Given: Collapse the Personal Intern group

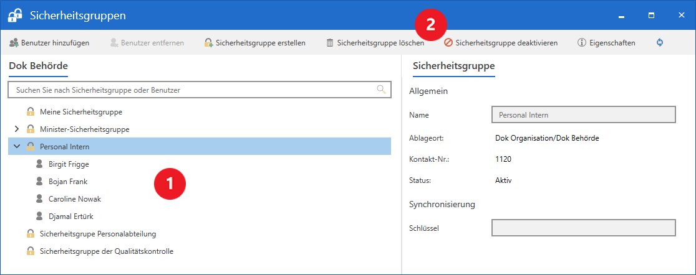Looking at the screenshot, I should click(17, 147).
